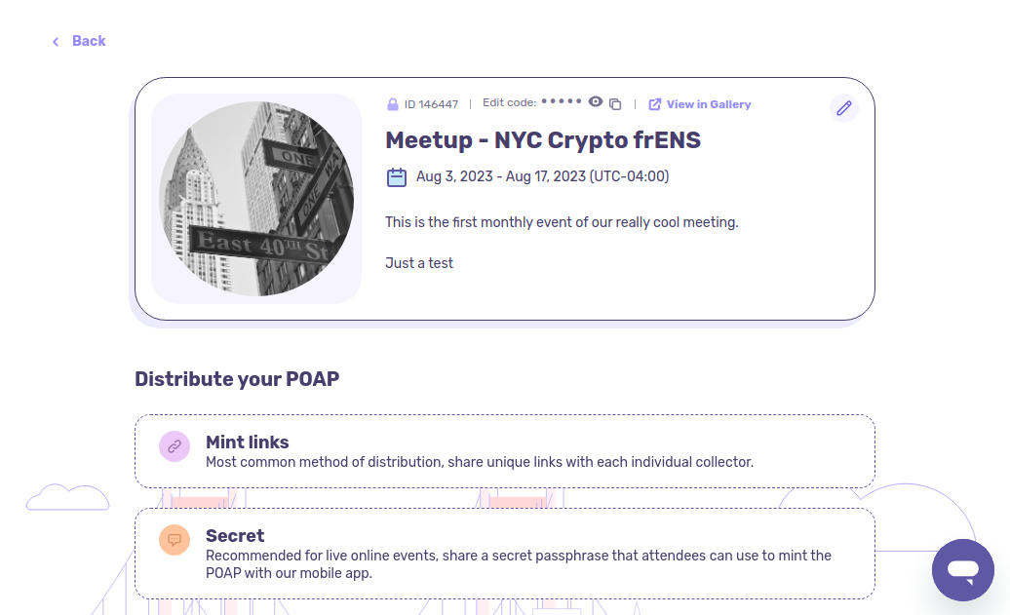Reveal the hidden edit code with the eye
1010x615 pixels.
click(x=596, y=102)
